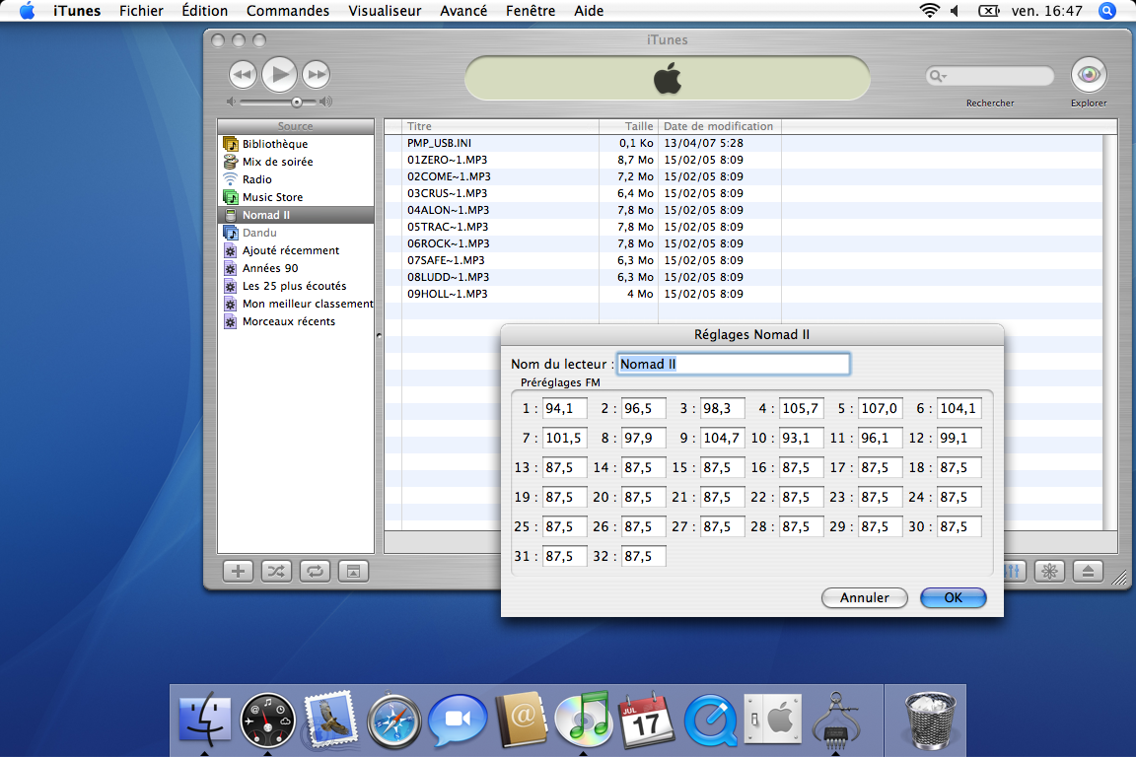Click the volume icon in menu bar

[x=955, y=11]
